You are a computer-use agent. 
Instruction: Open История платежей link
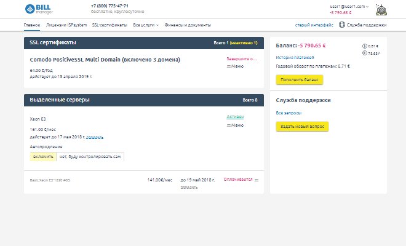295,57
